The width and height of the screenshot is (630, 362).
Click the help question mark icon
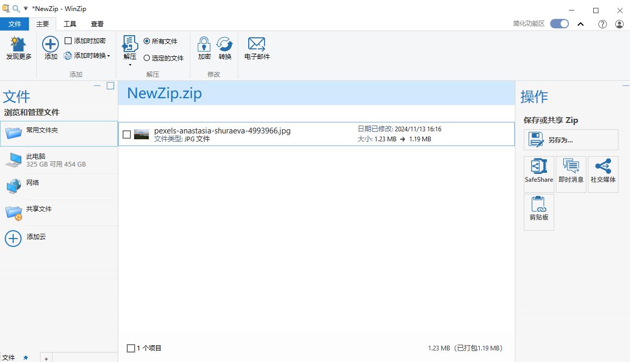602,24
